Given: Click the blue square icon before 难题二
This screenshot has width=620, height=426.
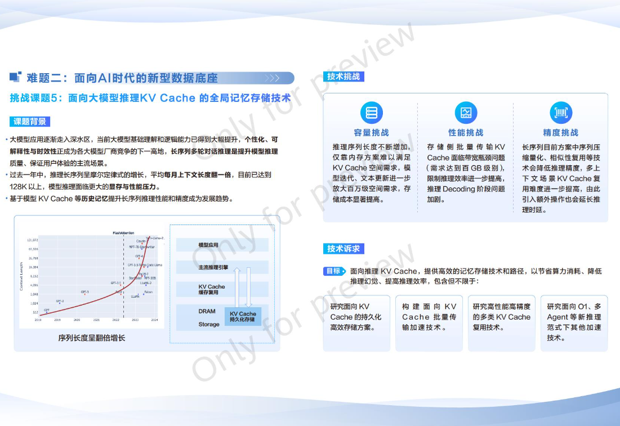Looking at the screenshot, I should [x=16, y=77].
